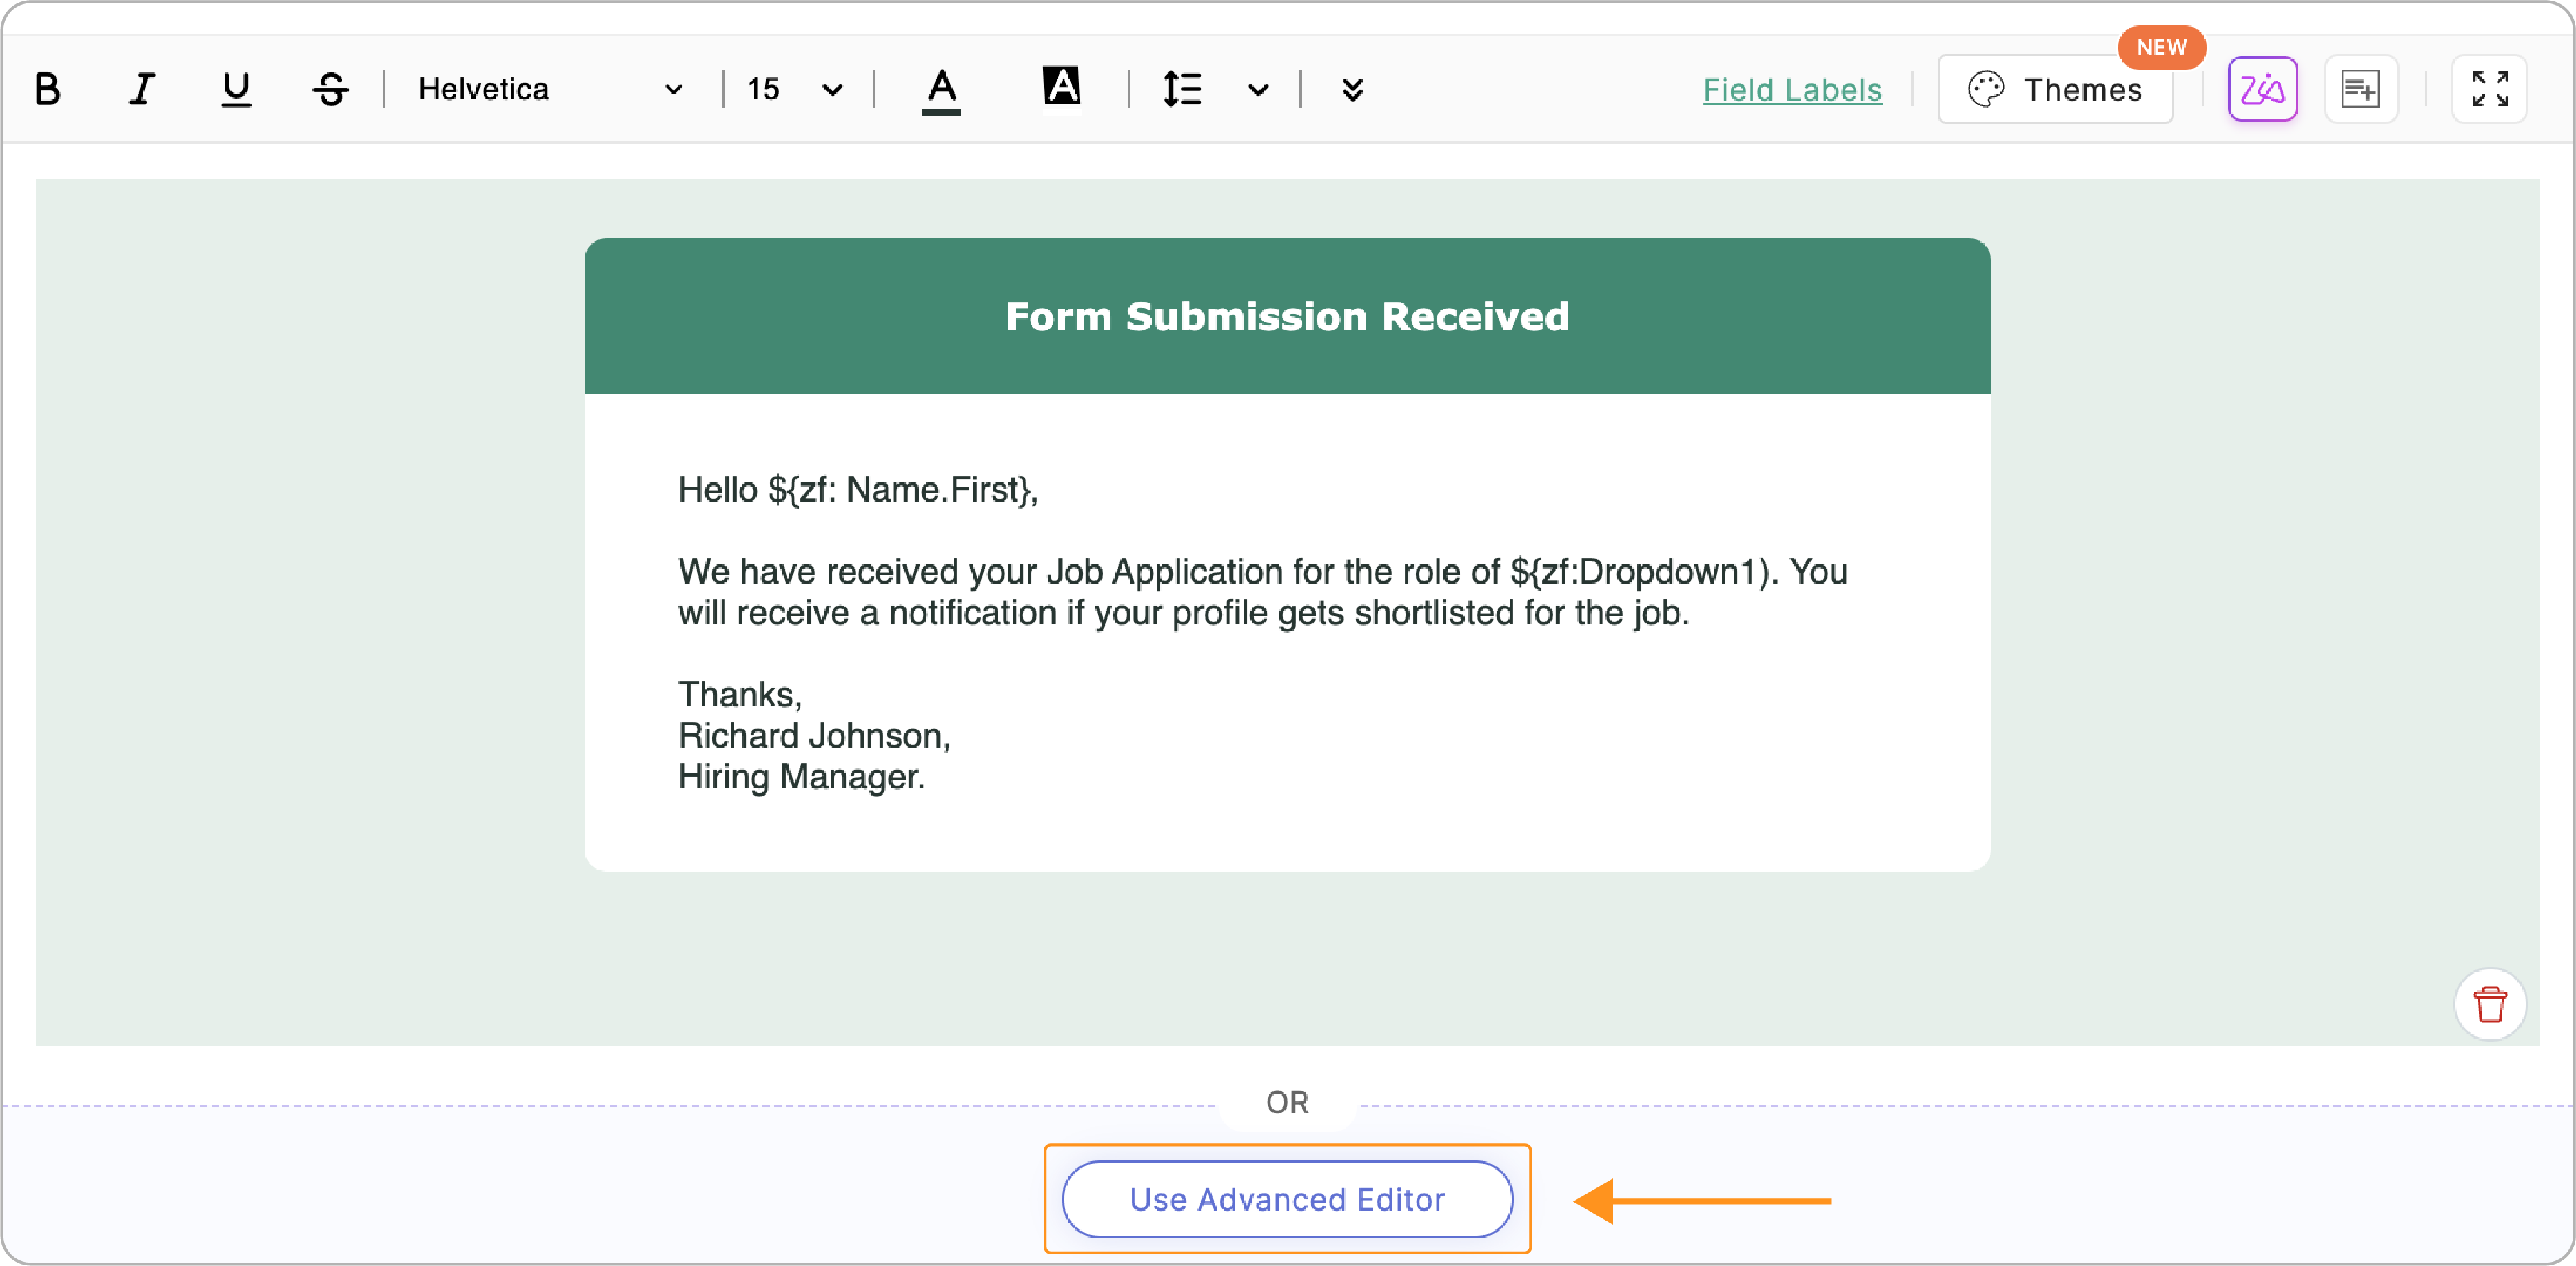Delete the email template with trash icon

pyautogui.click(x=2489, y=1004)
